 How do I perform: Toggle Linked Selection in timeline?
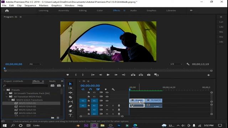[x=98, y=89]
